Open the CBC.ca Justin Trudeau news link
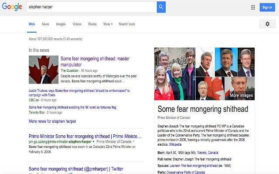The width and height of the screenshot is (279, 174). pyautogui.click(x=79, y=93)
